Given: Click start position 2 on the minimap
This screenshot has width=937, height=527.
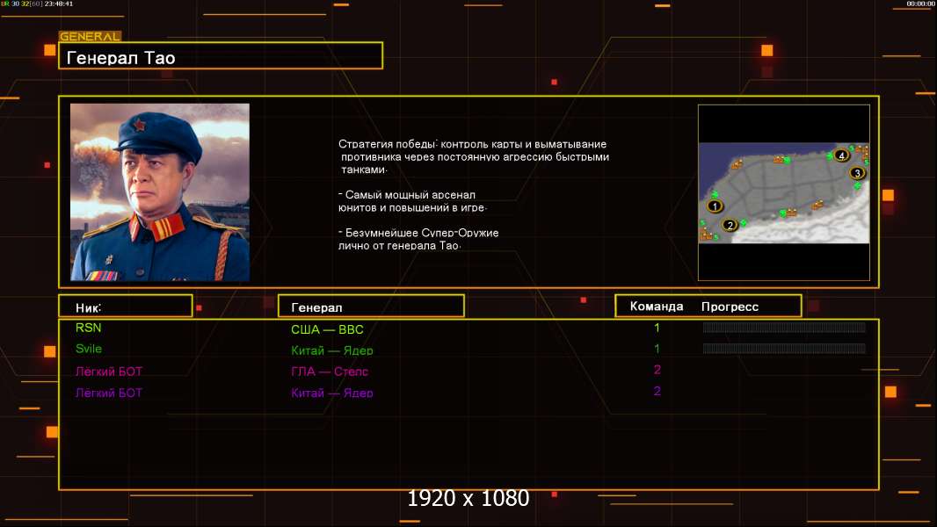Looking at the screenshot, I should pyautogui.click(x=730, y=225).
